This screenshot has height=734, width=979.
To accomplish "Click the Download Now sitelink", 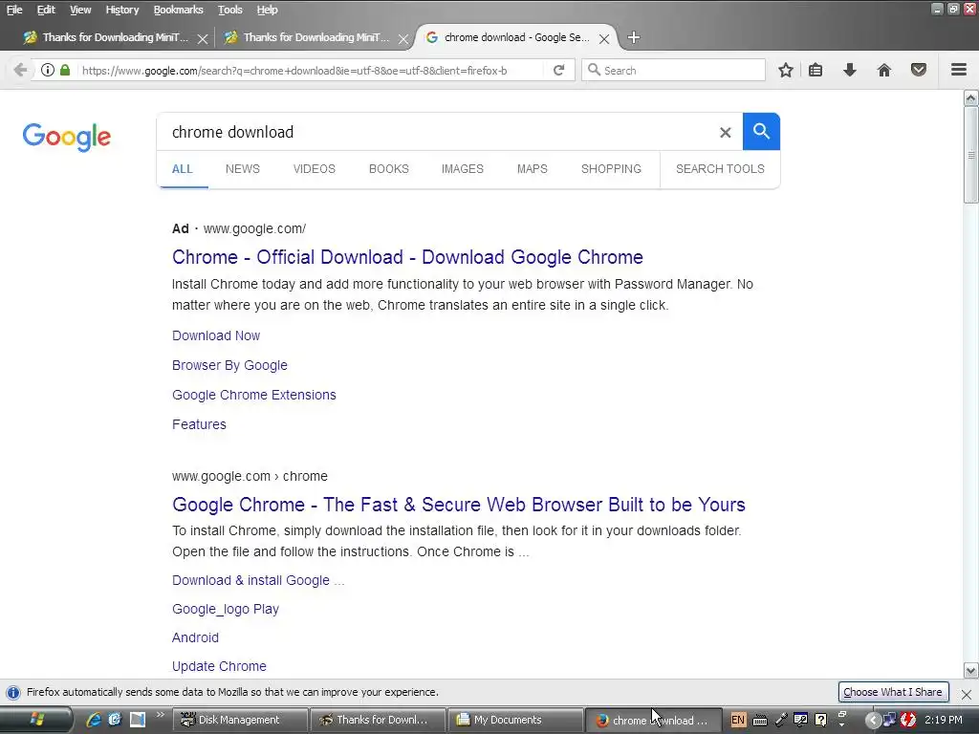I will pos(216,335).
